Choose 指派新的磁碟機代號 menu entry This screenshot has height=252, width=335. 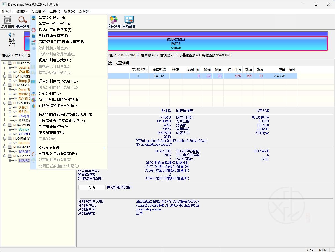tap(69, 115)
